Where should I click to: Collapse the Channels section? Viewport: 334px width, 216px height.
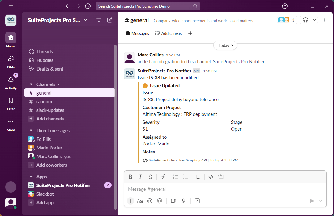[31, 84]
